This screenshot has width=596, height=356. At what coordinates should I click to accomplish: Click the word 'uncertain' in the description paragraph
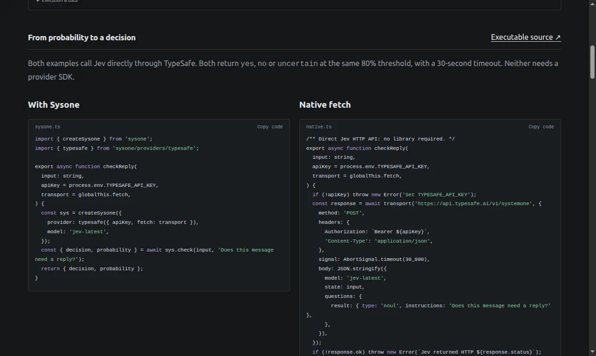click(x=298, y=64)
